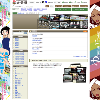Click the サイトマップ button

click(67, 6)
